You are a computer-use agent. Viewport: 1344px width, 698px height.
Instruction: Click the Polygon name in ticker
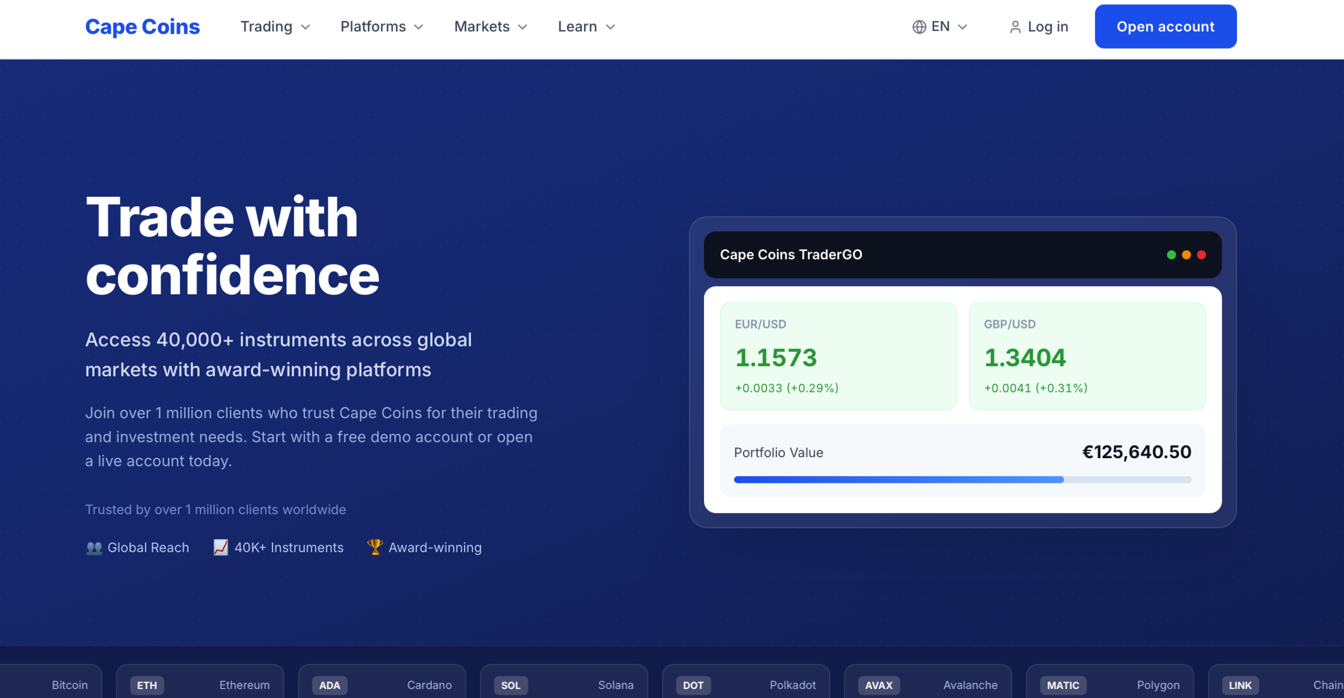pyautogui.click(x=1158, y=685)
